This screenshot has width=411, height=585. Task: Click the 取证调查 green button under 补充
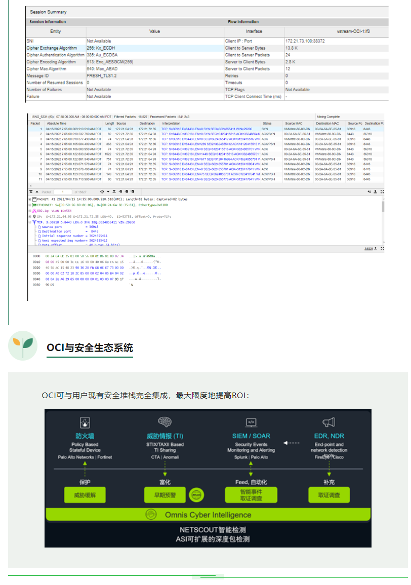(329, 495)
